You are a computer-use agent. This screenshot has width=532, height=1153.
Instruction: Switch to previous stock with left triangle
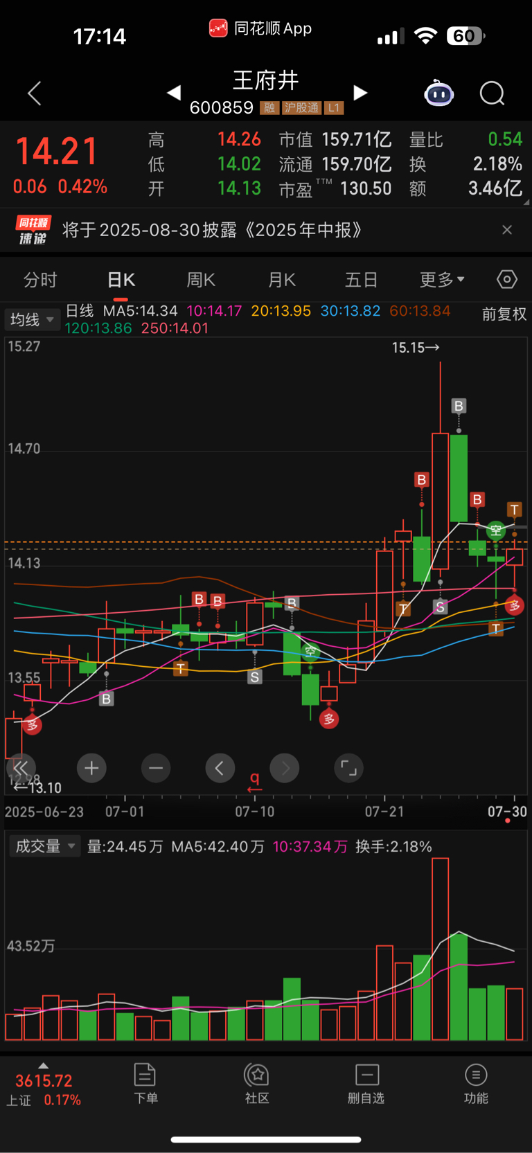click(x=174, y=92)
